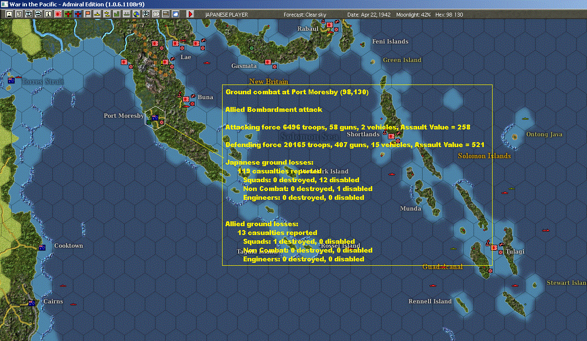Click the Japanese rising sun toolbar icon
This screenshot has width=587, height=341.
click(58, 14)
